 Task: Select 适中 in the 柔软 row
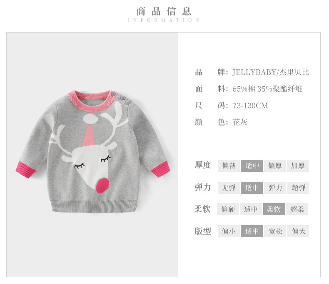point(251,209)
